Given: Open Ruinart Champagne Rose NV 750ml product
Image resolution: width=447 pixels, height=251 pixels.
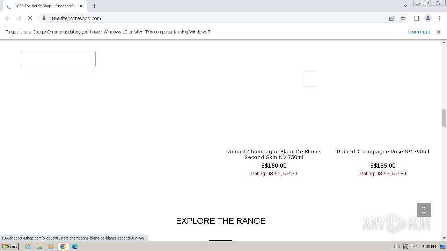Looking at the screenshot, I should (383, 152).
